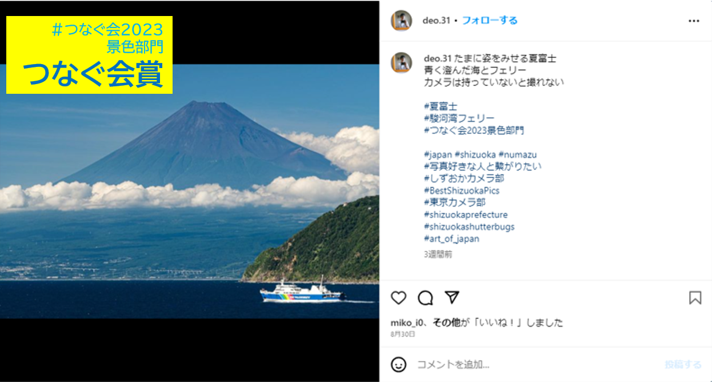Open the #art_of_japan hashtag

pos(451,239)
